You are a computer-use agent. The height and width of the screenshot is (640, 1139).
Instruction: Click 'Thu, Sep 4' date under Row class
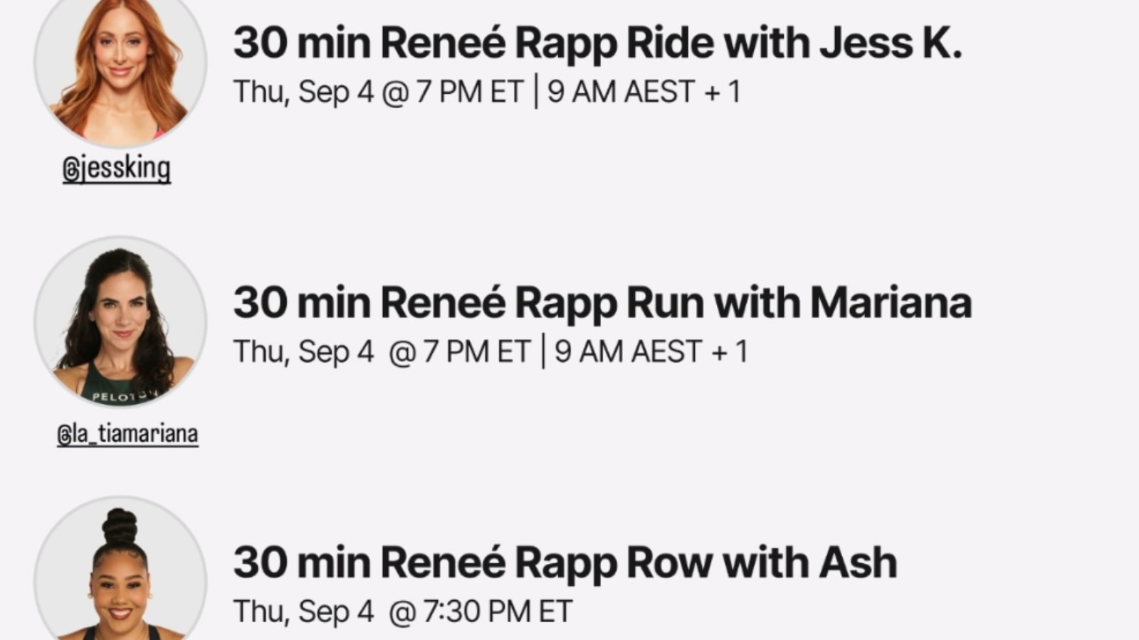[303, 612]
